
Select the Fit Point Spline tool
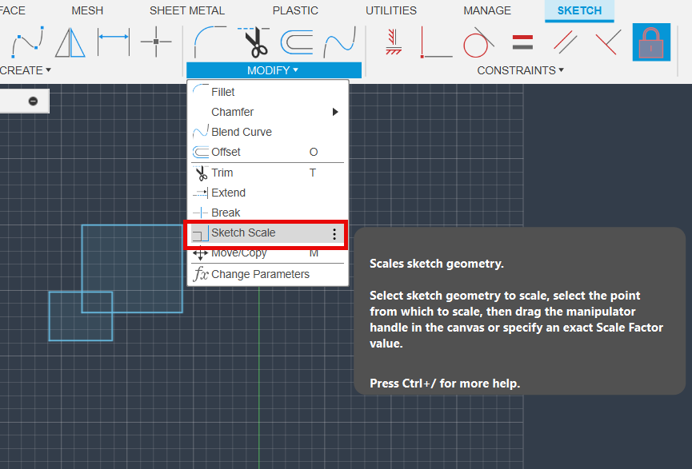click(26, 44)
